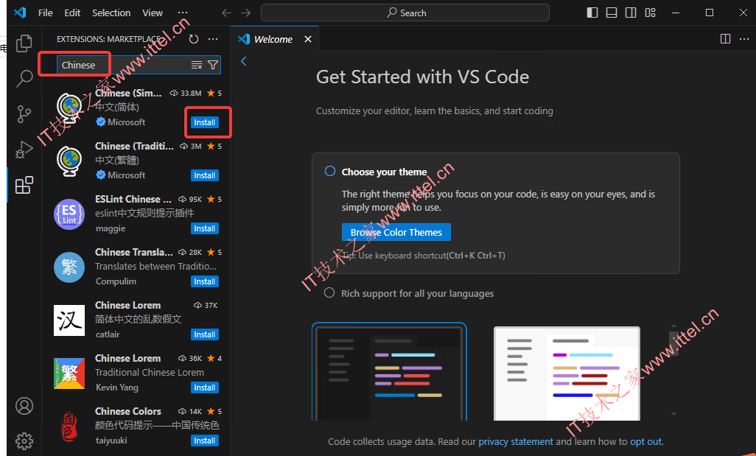
Task: Open the editor more actions menu
Action: 744,38
